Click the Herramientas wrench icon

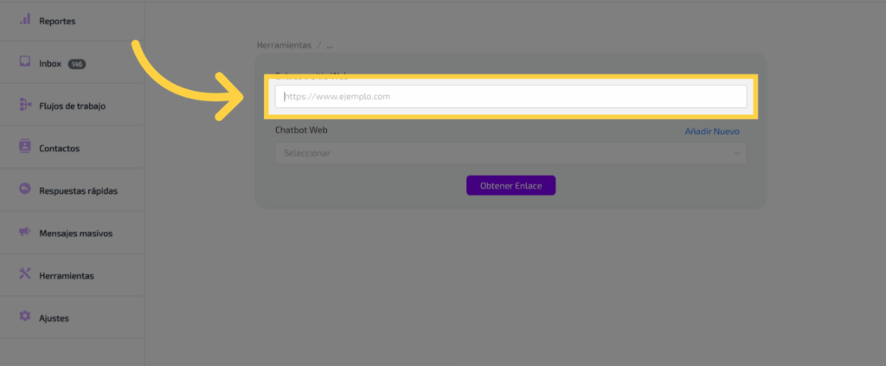click(25, 274)
